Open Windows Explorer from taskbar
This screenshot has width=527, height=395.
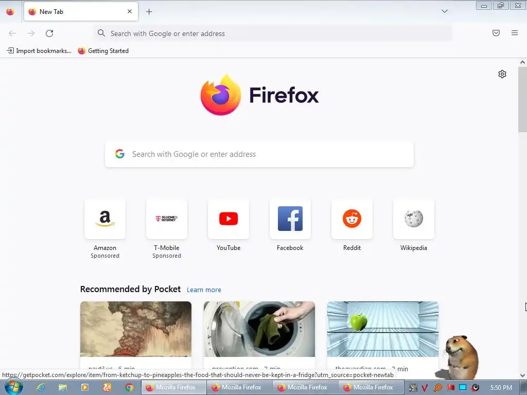pyautogui.click(x=62, y=387)
